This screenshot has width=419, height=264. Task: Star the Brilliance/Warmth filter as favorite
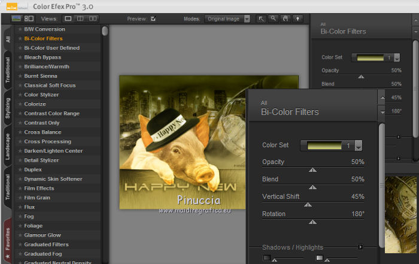[20, 66]
